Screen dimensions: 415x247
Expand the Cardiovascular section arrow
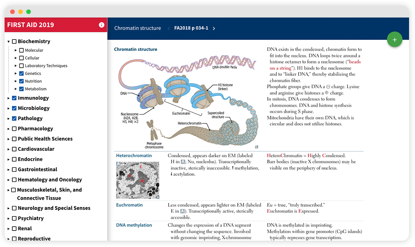pyautogui.click(x=8, y=149)
